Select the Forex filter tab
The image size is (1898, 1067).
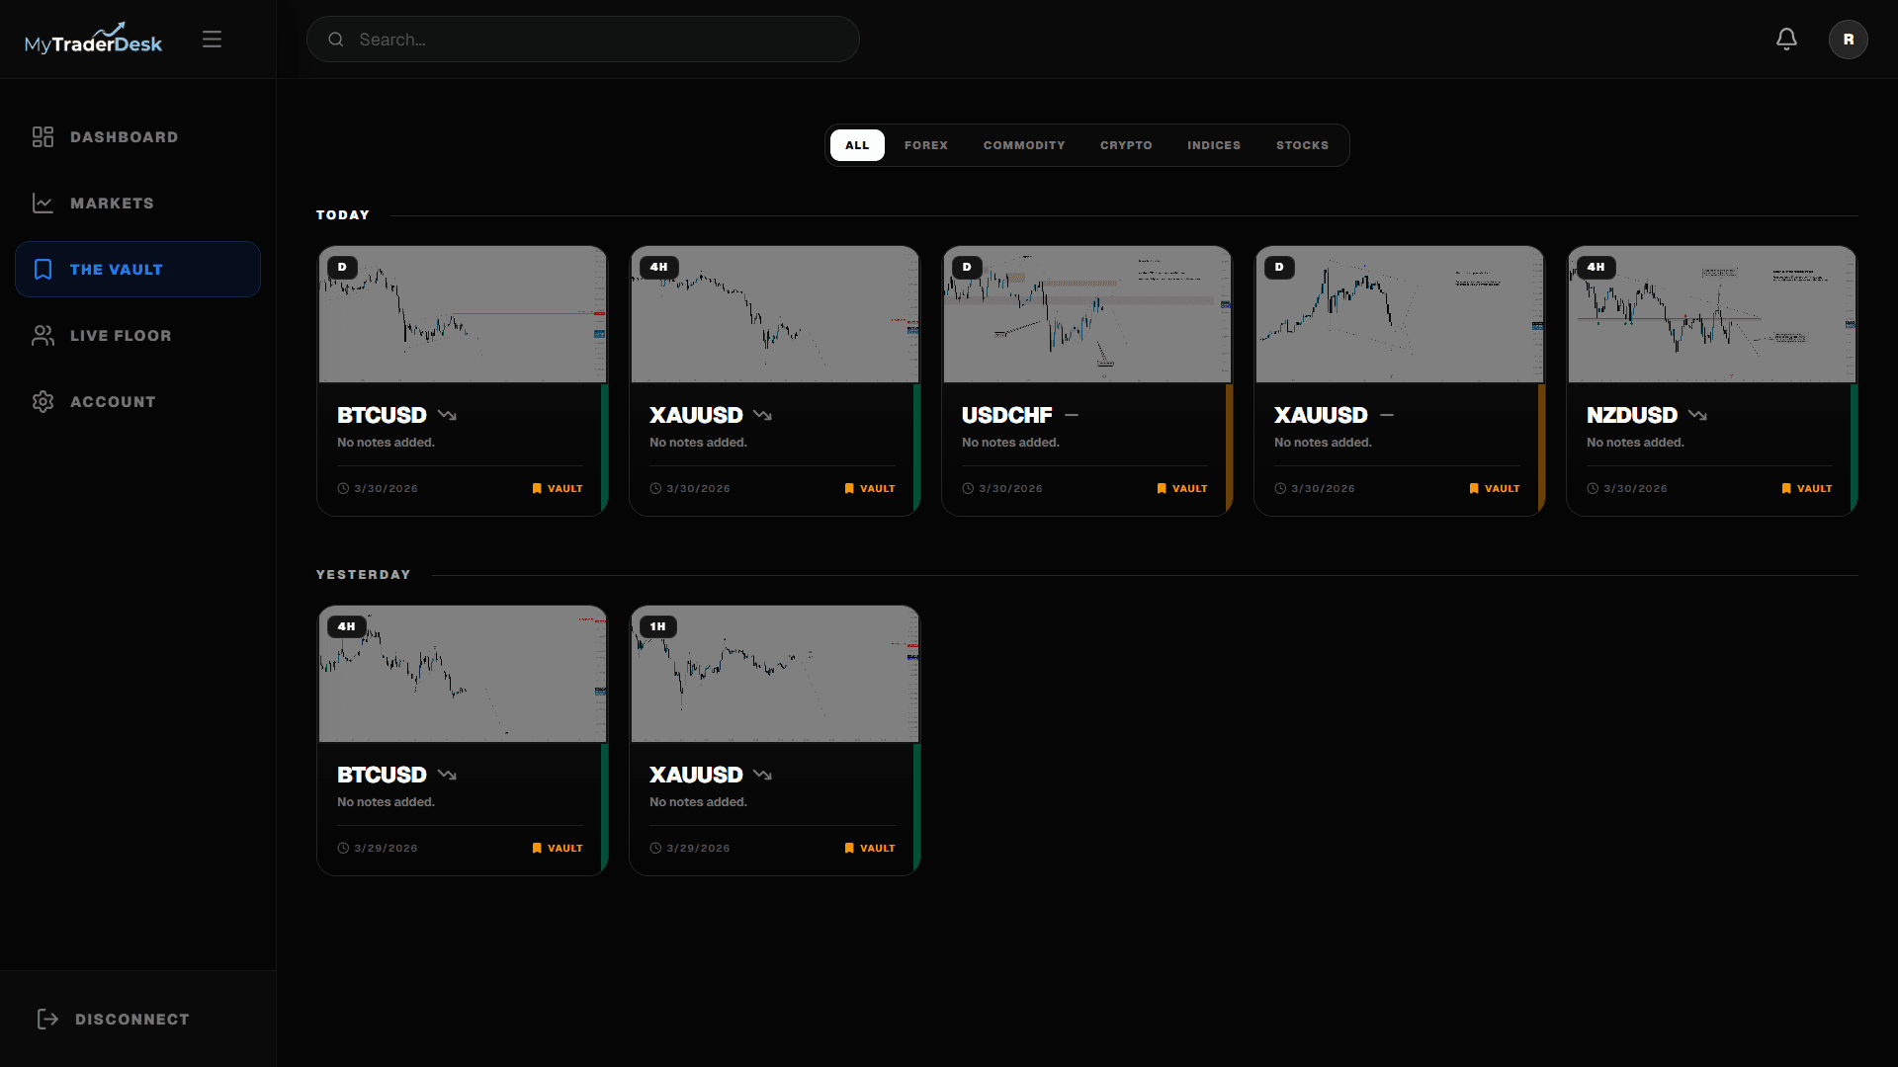click(925, 145)
